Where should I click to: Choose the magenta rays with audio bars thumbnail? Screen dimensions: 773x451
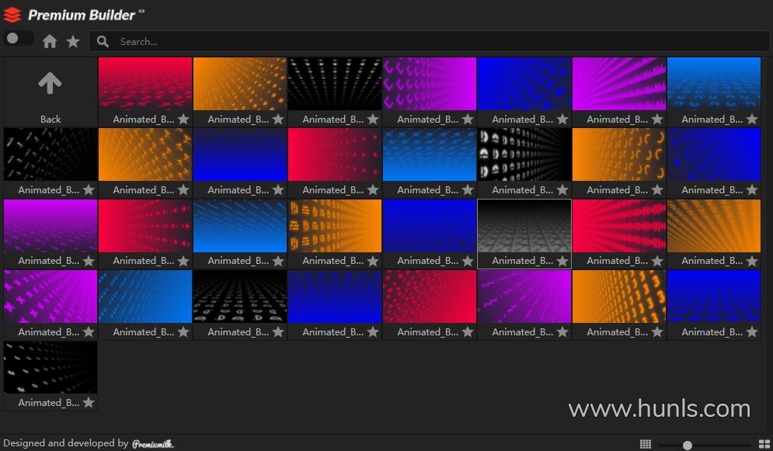point(618,84)
